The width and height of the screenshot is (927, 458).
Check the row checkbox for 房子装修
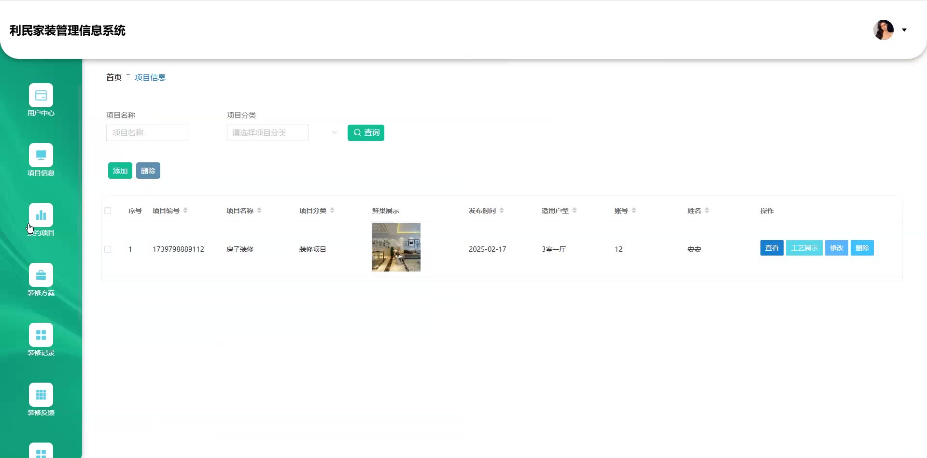click(x=108, y=249)
